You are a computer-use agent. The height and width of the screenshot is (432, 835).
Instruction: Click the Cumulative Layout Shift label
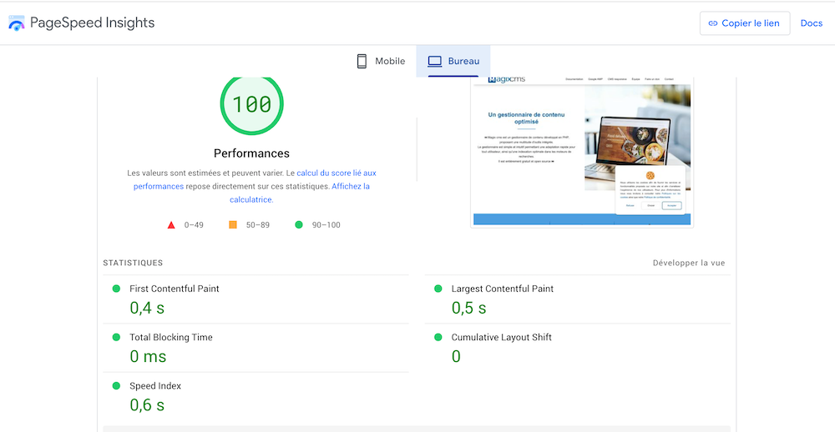[501, 337]
